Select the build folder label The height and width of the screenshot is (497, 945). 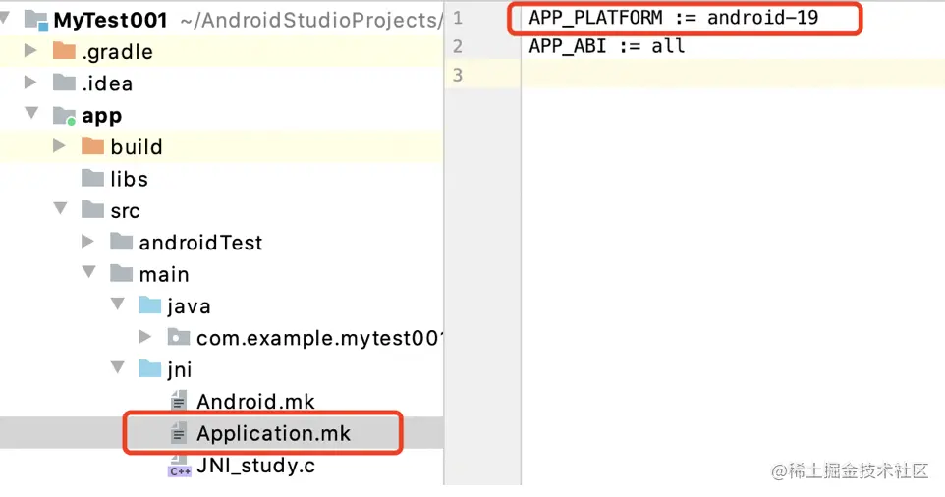(137, 147)
